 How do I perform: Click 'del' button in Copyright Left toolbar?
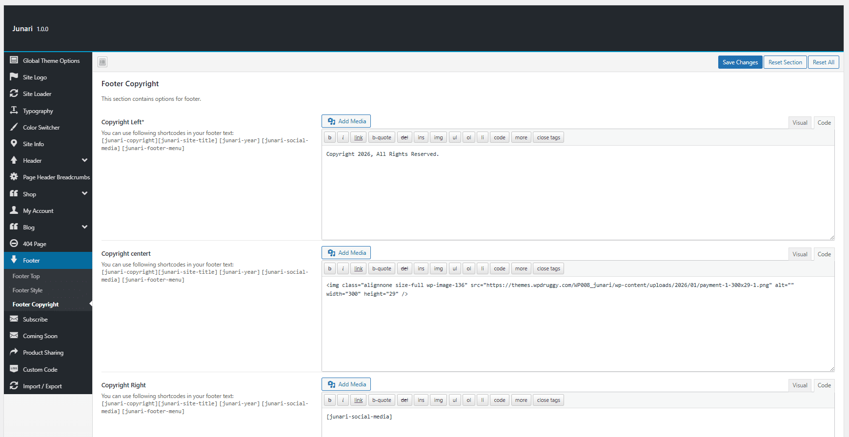click(404, 137)
